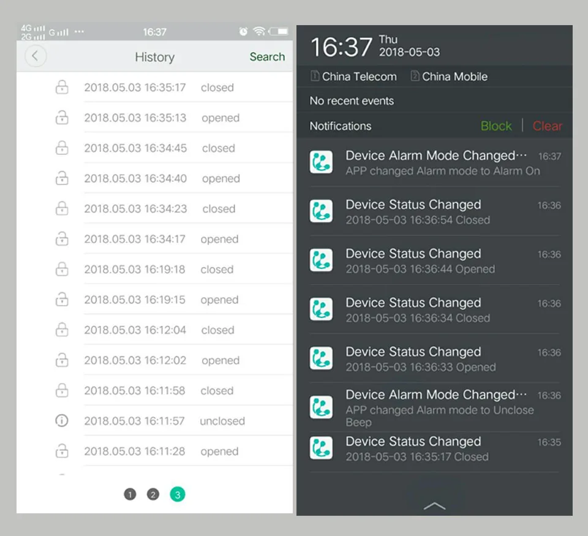The image size is (588, 536).
Task: Tap unlock icon for 16:35:13 opened entry
Action: point(62,118)
